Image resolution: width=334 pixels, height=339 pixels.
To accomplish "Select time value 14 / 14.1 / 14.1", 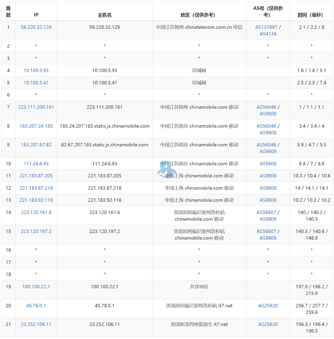I will click(x=311, y=188).
